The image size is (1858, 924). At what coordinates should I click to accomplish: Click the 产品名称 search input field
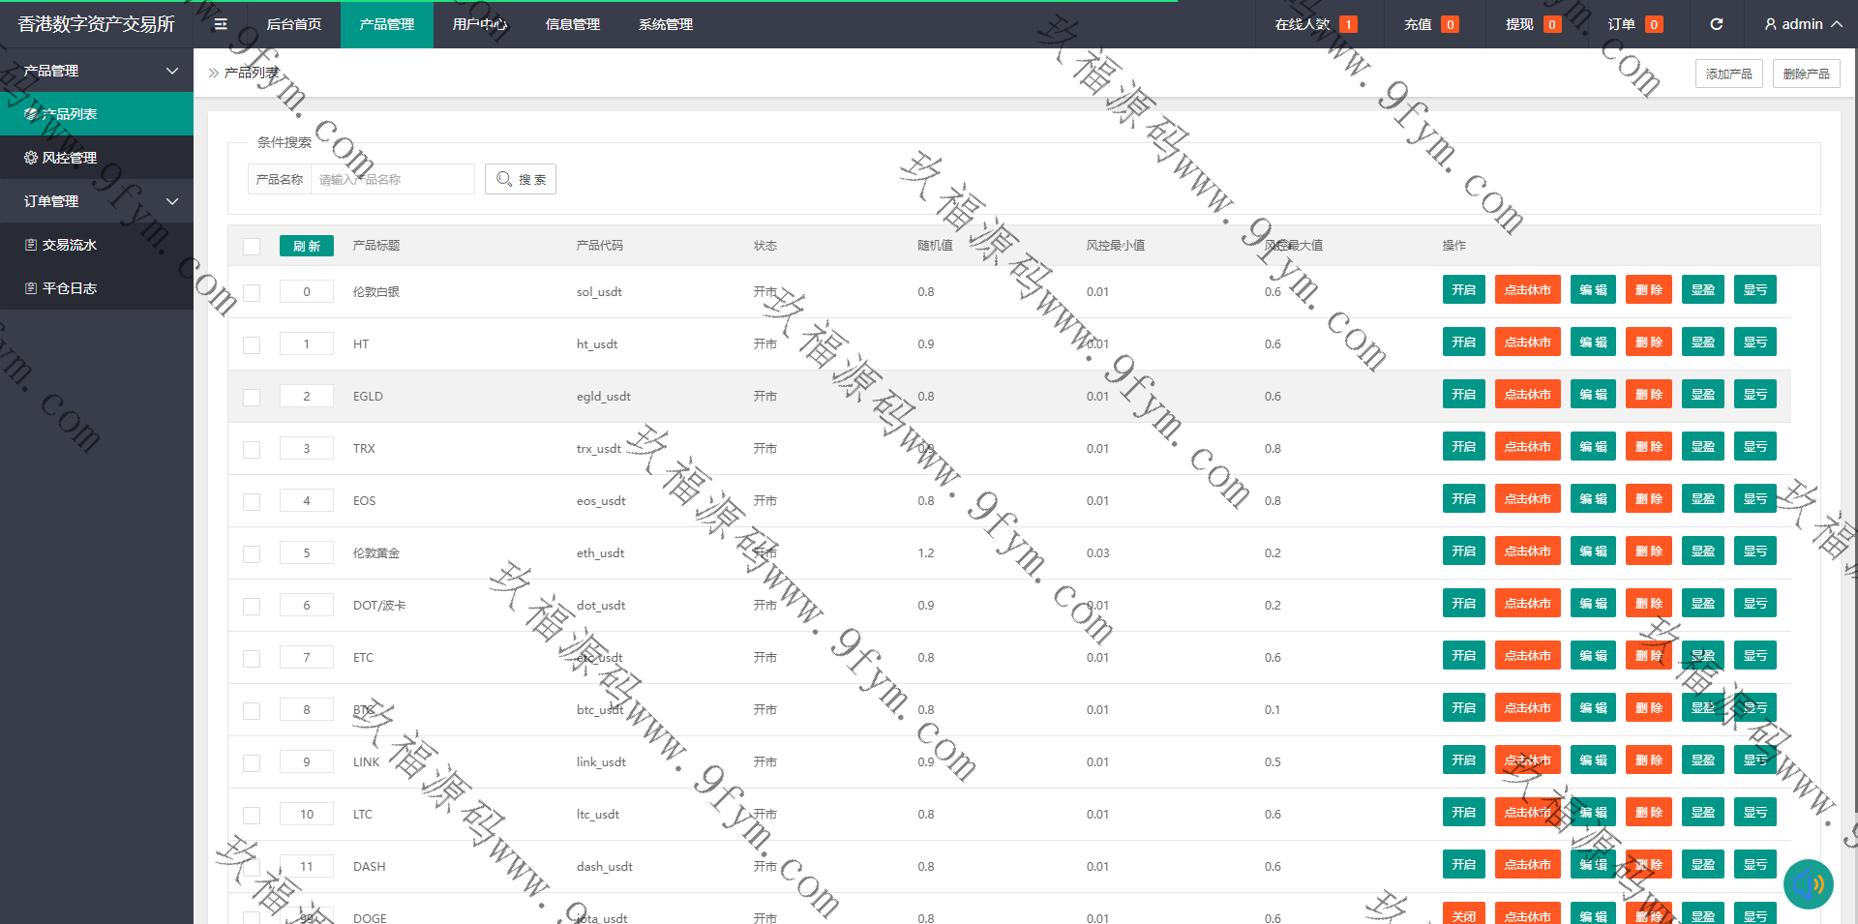tap(392, 179)
